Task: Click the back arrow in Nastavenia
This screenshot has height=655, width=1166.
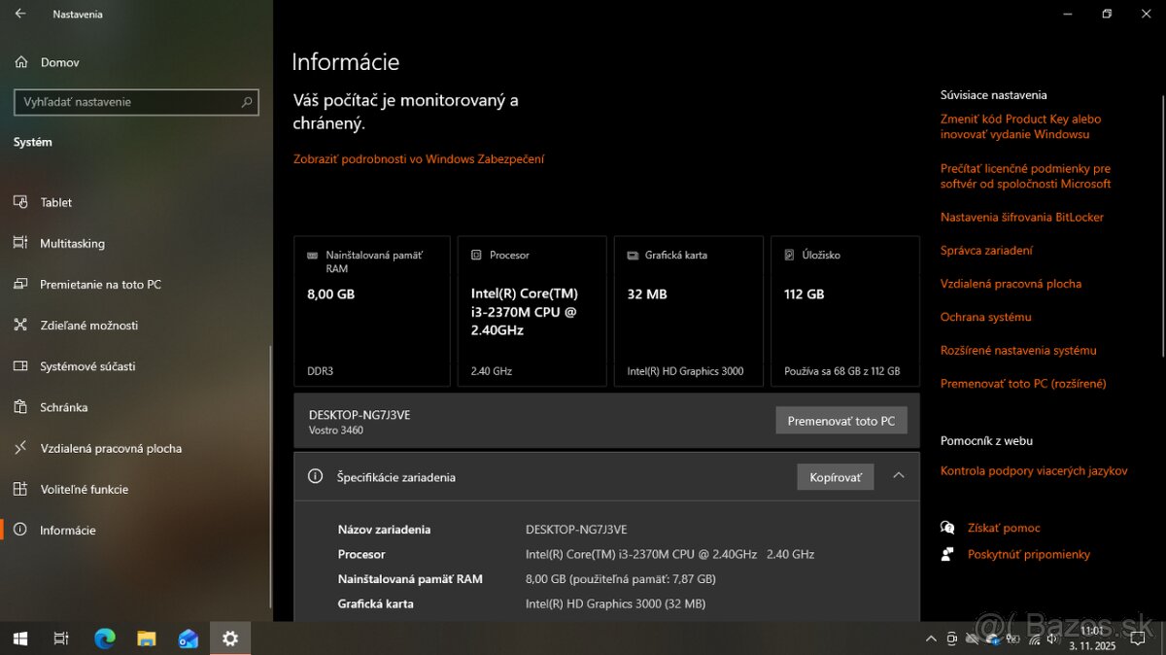Action: pos(20,15)
